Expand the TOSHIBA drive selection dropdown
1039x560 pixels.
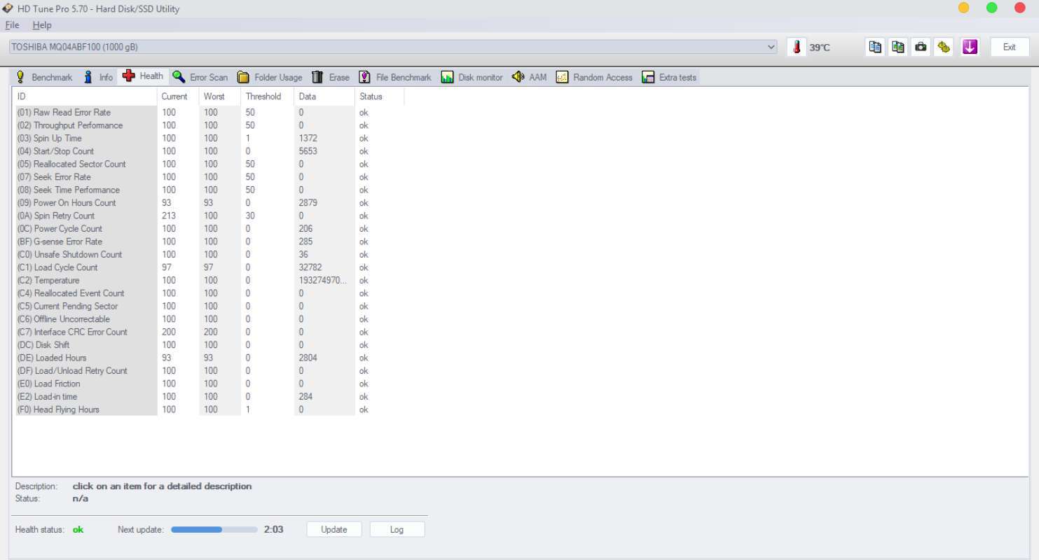[771, 47]
